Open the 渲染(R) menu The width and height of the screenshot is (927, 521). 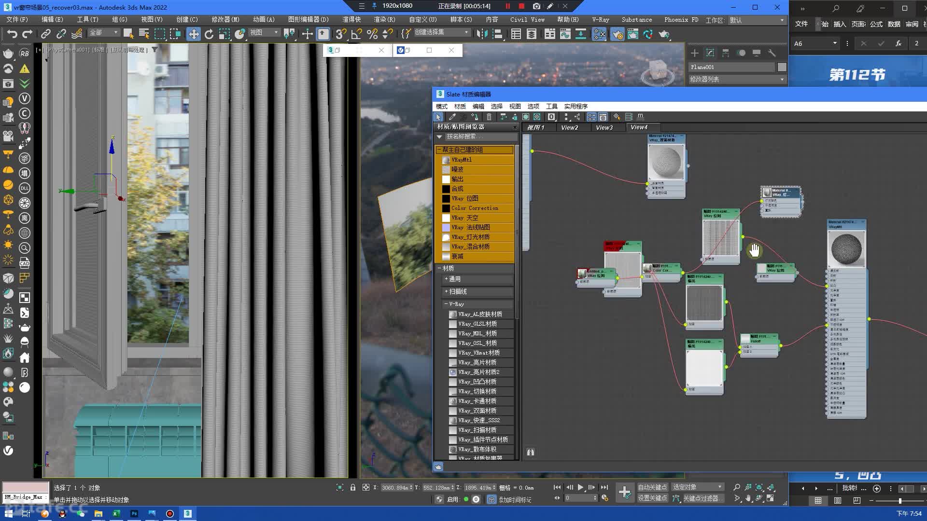click(x=384, y=20)
